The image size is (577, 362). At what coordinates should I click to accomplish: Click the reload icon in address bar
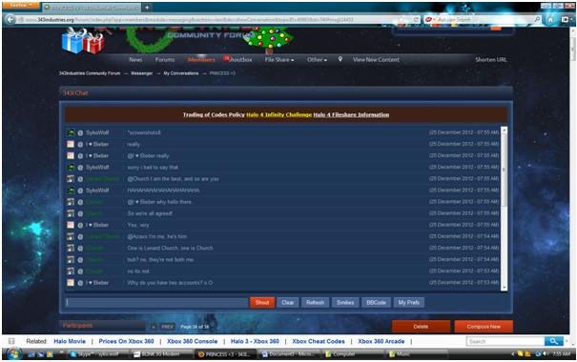(x=416, y=19)
